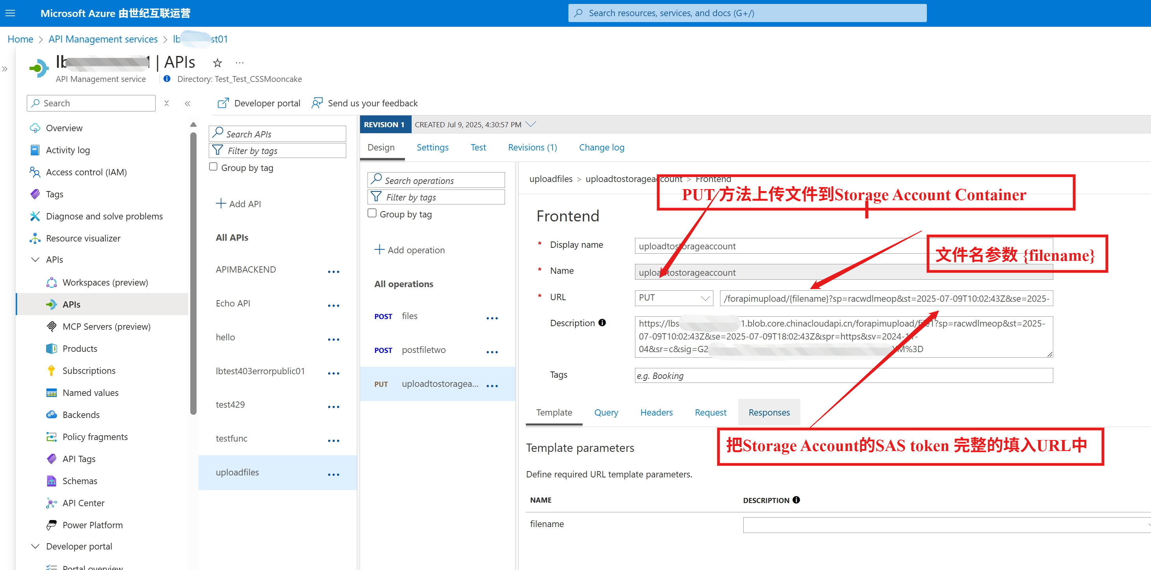Screen dimensions: 1151x570
Task: Click the Send us your feedback icon
Action: (x=317, y=103)
